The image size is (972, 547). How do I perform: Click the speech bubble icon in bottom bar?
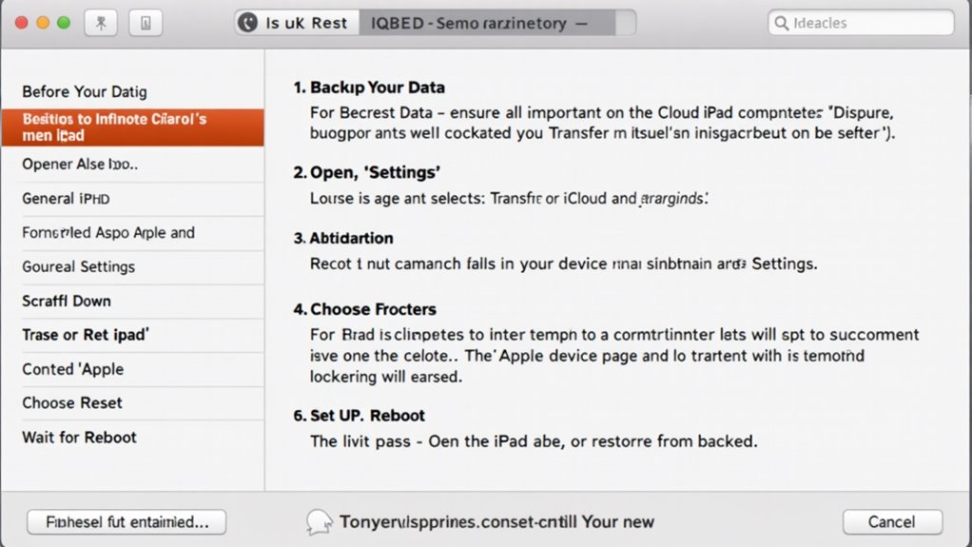320,521
